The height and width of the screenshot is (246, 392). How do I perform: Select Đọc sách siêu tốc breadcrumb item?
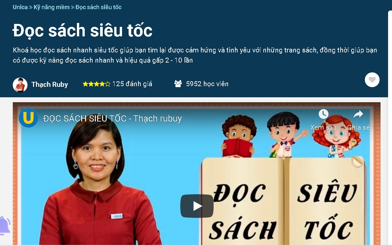tap(98, 7)
